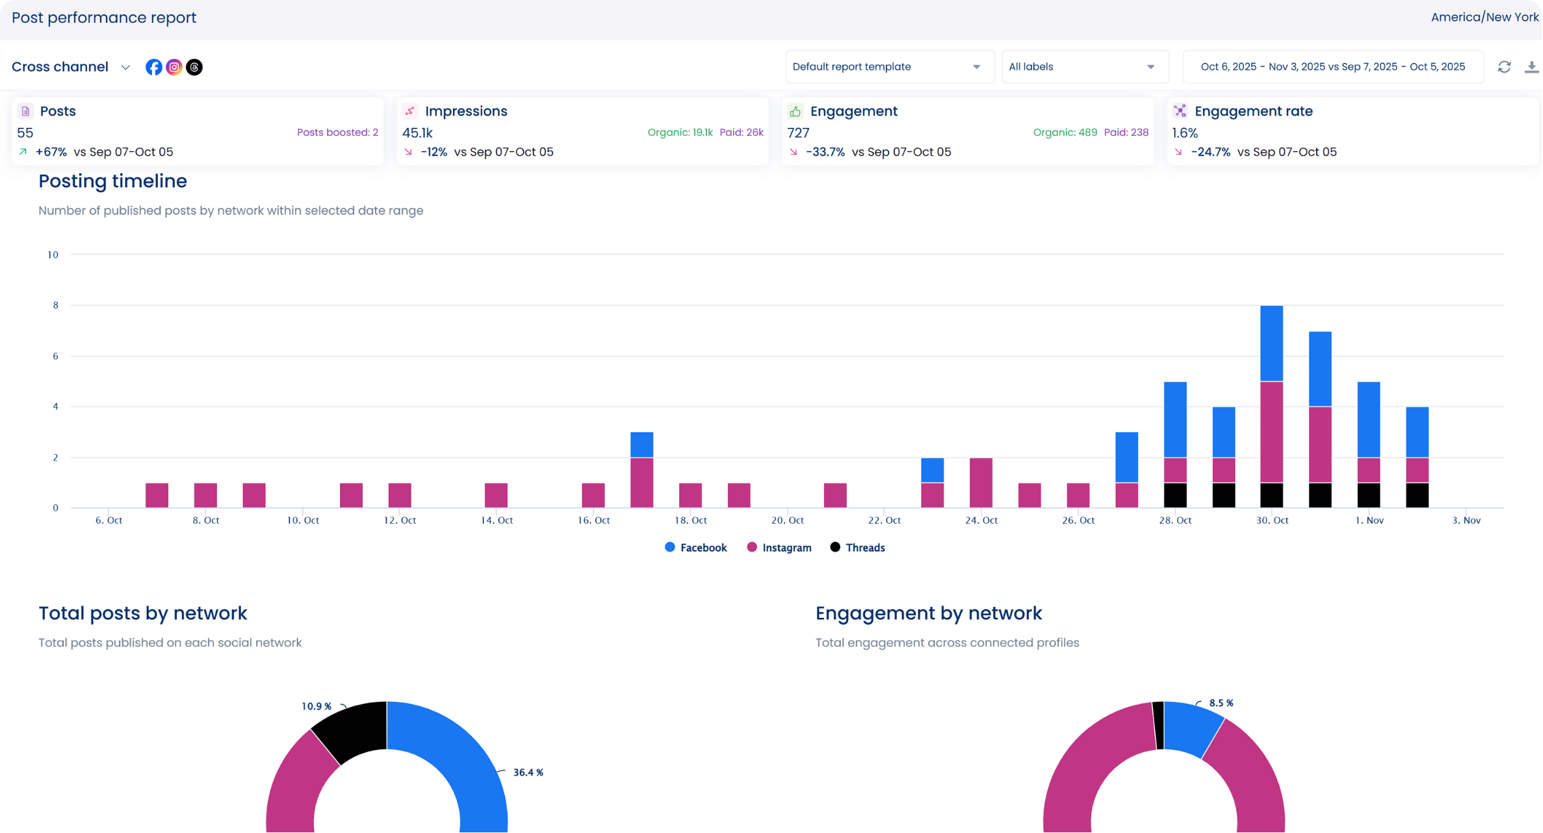Click the Engagement thumbs-up icon

(795, 111)
